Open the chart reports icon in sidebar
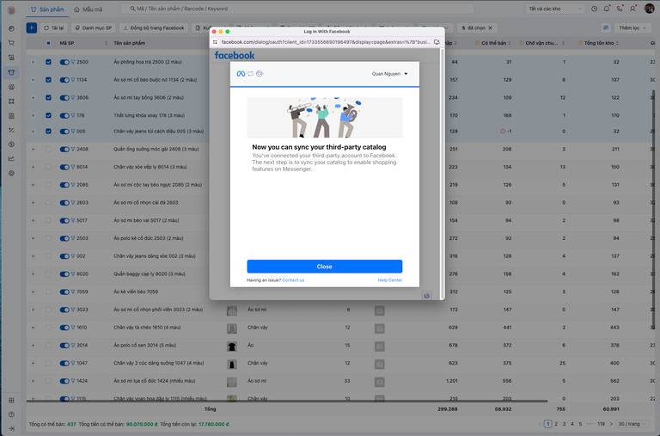This screenshot has width=660, height=436. click(11, 158)
